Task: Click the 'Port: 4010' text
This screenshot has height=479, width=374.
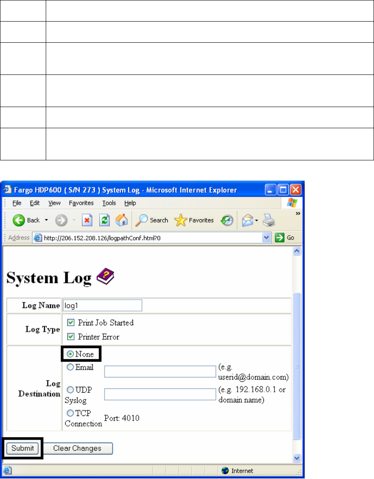Action: (122, 418)
